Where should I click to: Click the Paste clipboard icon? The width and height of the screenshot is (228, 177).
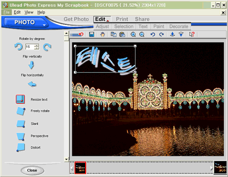[122, 34]
